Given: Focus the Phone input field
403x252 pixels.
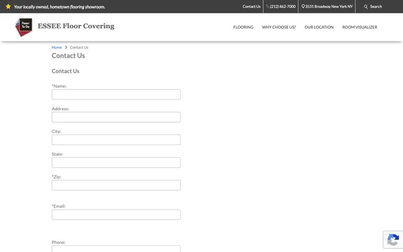Looking at the screenshot, I should tap(116, 249).
